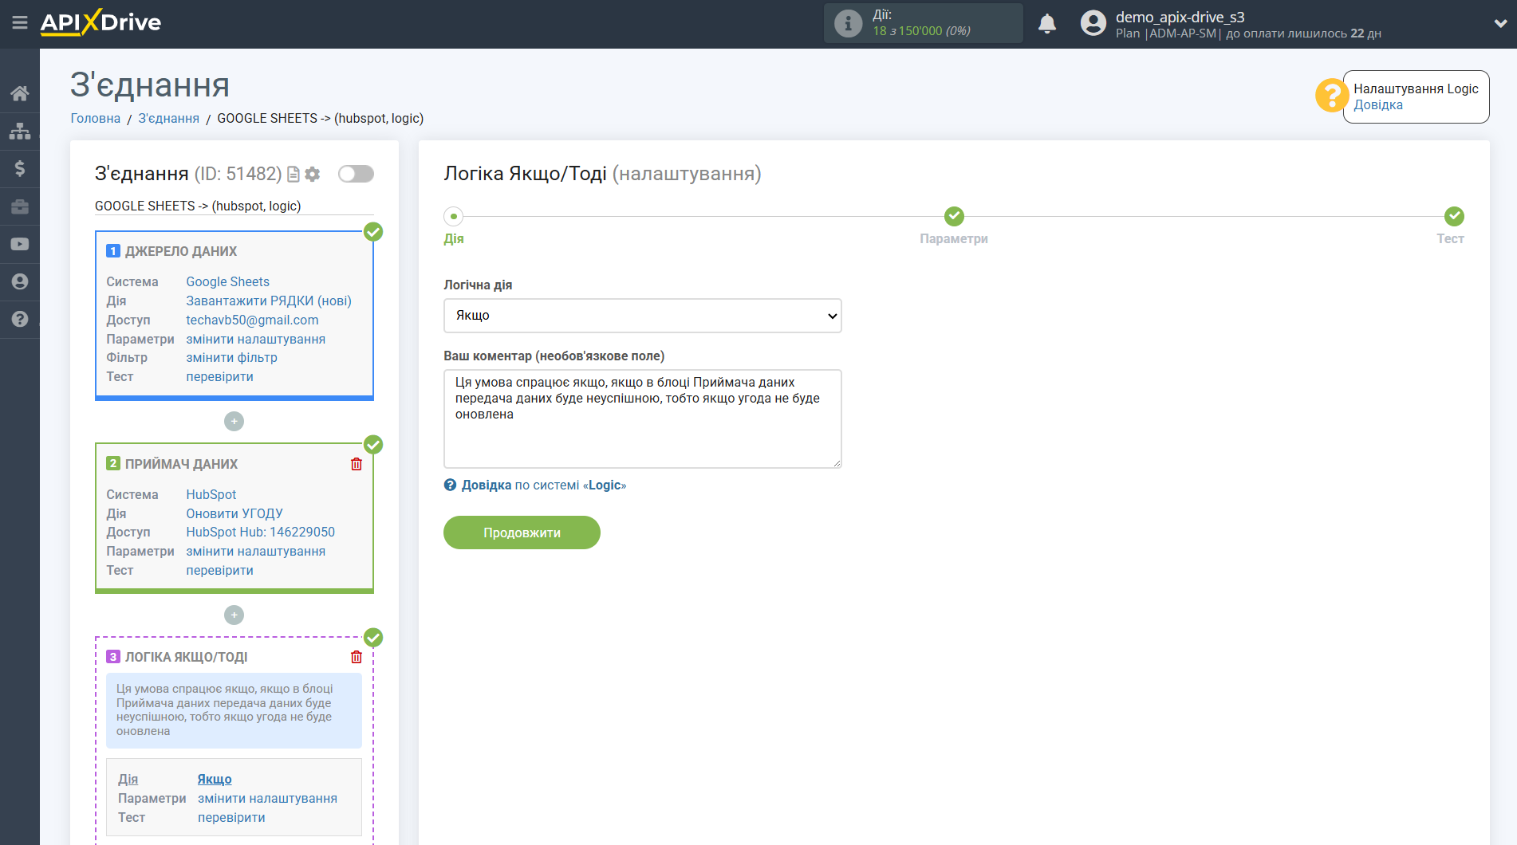Screen dimensions: 1517x845
Task: Click the Продовжити button
Action: 522,533
